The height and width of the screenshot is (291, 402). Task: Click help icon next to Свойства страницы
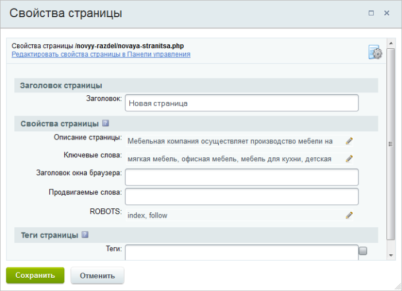coord(106,123)
